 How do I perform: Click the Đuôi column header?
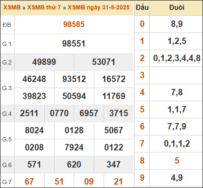(x=177, y=7)
